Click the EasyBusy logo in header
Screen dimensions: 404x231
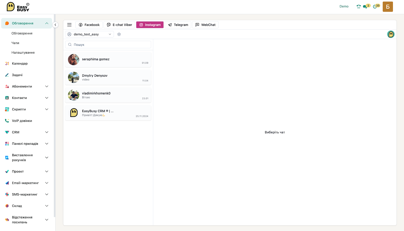(18, 7)
